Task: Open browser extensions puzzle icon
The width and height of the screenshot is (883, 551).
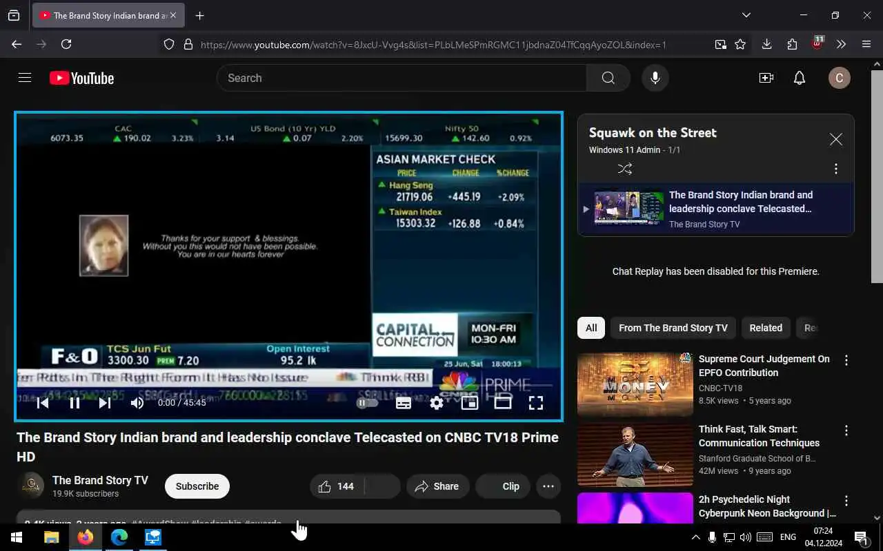Action: click(792, 44)
